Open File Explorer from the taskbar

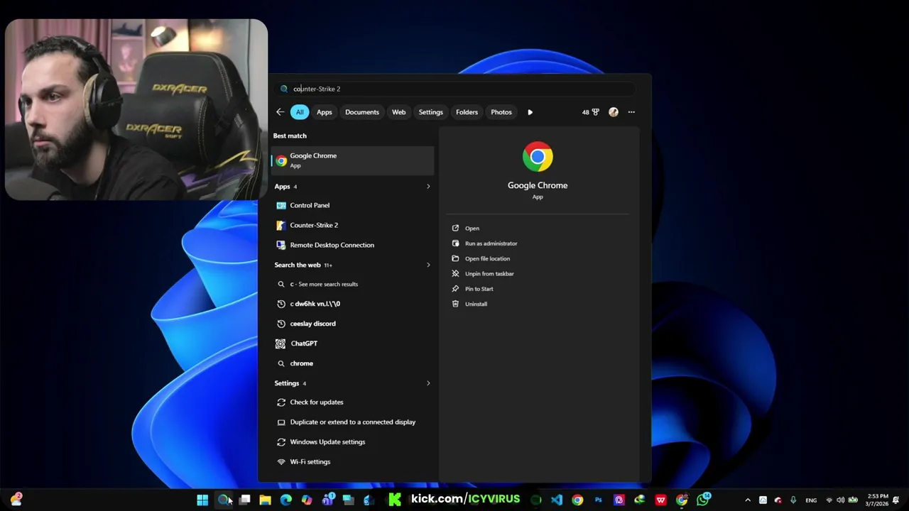click(265, 500)
